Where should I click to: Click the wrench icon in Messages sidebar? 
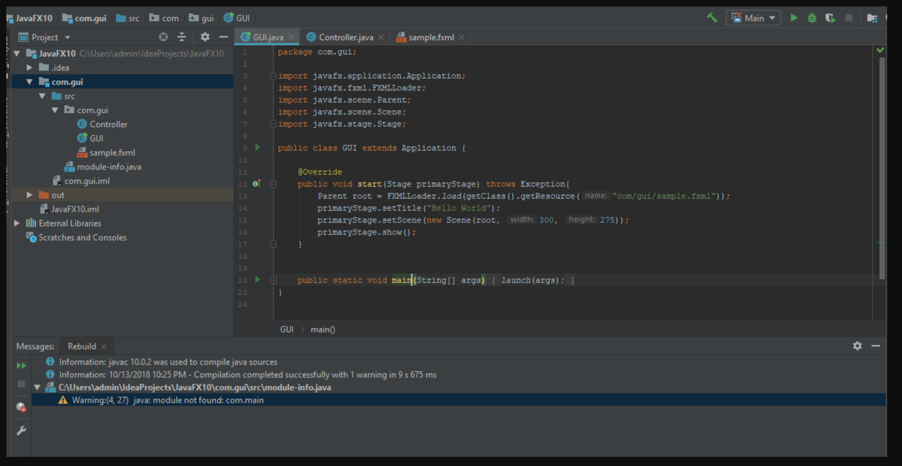(21, 431)
